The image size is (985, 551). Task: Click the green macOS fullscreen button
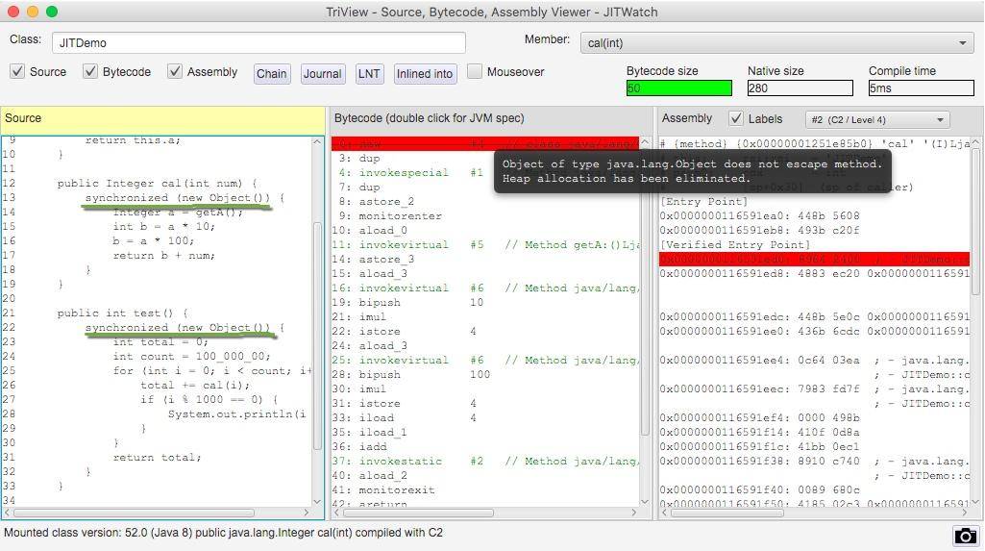(x=52, y=12)
